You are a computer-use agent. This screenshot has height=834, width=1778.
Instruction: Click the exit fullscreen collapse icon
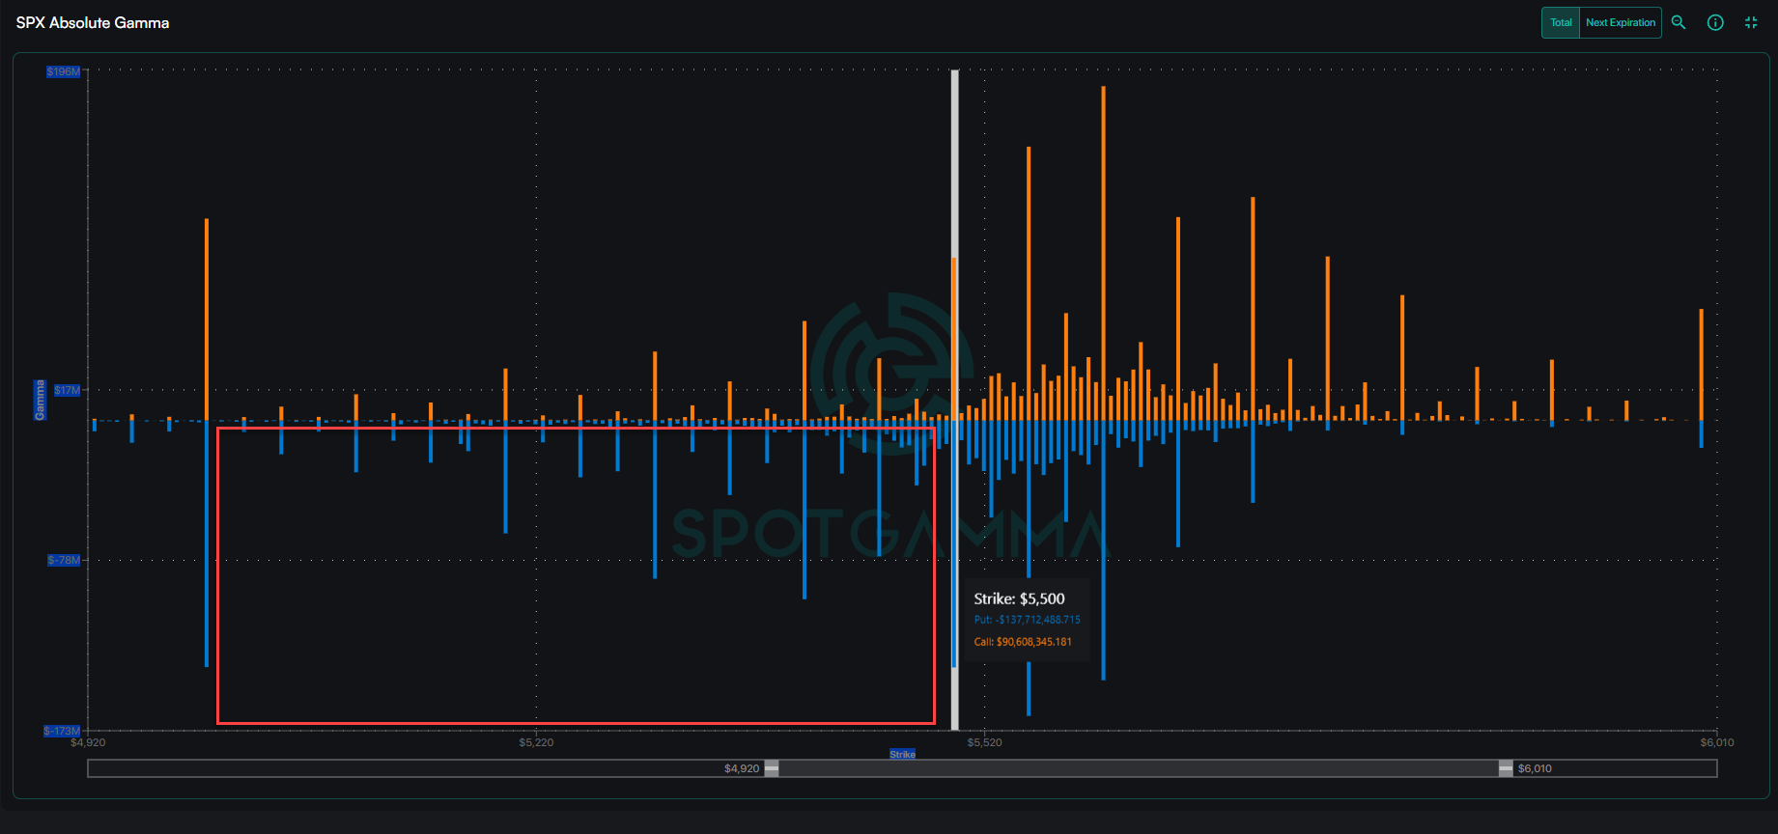click(x=1751, y=22)
